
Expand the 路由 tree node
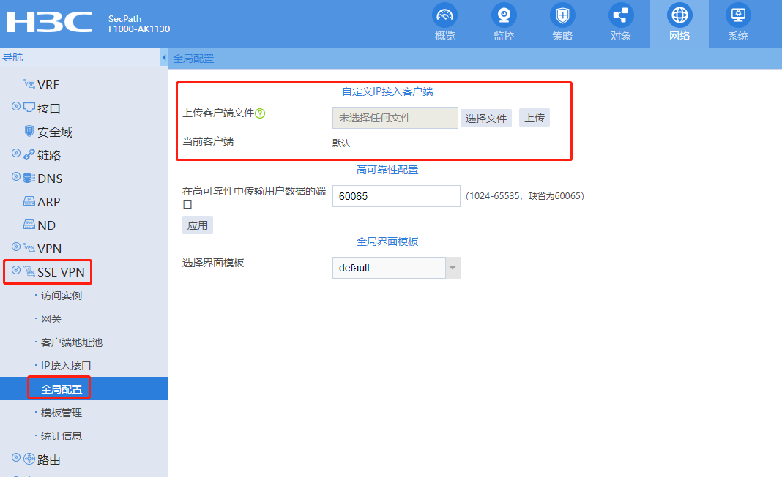tap(16, 457)
